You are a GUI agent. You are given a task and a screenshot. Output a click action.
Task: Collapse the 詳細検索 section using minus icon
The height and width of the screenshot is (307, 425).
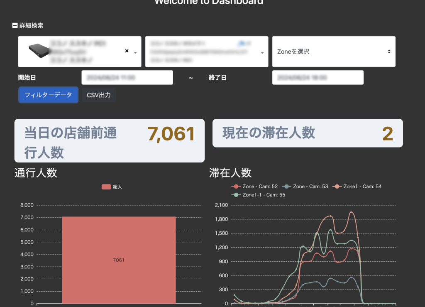tap(15, 26)
